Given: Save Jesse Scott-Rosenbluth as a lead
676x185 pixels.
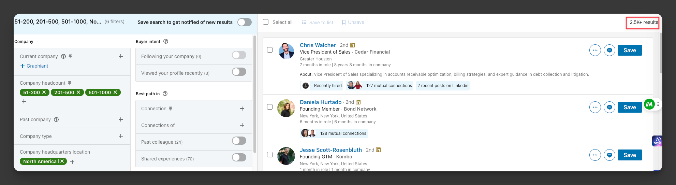Looking at the screenshot, I should pyautogui.click(x=630, y=155).
